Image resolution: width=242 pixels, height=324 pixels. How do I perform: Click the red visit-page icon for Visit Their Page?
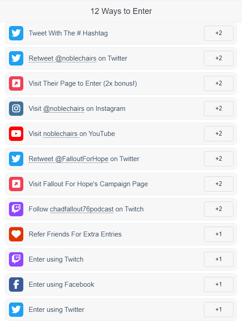[x=16, y=83]
